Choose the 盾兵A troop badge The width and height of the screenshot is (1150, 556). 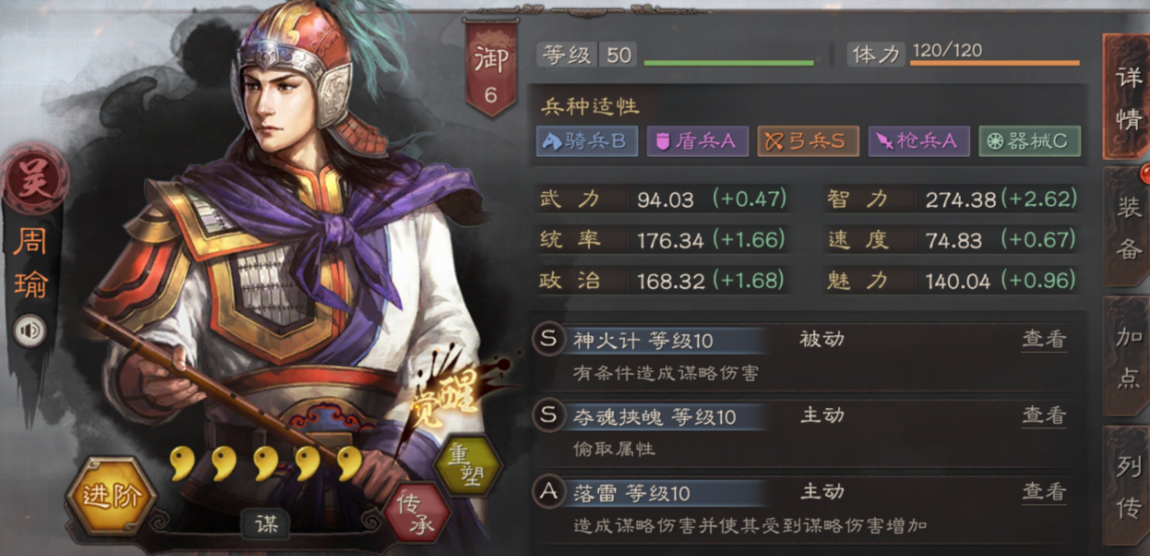(698, 141)
